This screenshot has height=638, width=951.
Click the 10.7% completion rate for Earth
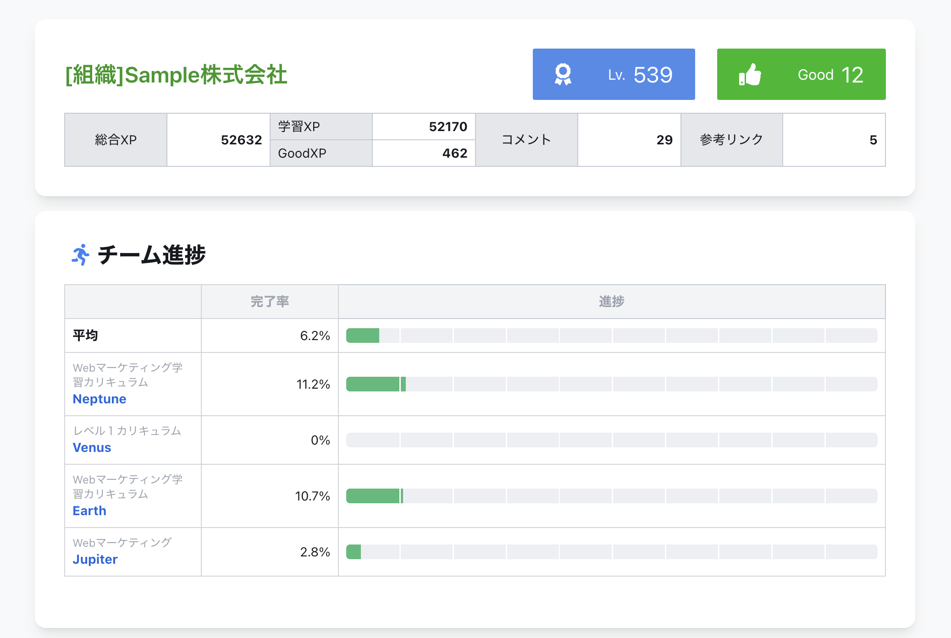pyautogui.click(x=312, y=496)
